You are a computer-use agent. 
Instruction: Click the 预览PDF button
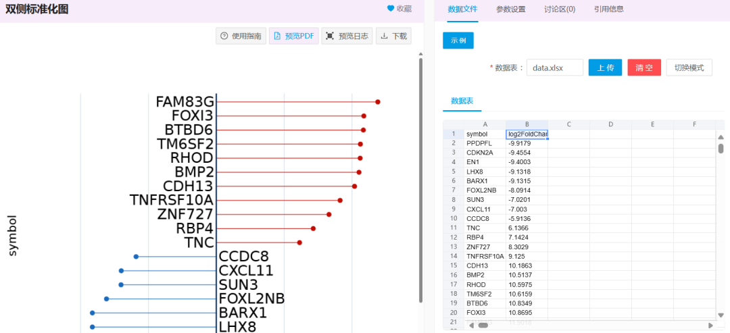point(294,36)
